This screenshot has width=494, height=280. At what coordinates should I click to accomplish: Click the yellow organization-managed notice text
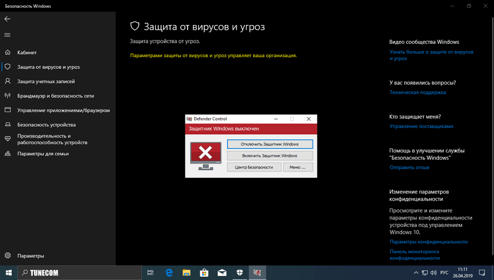point(213,55)
